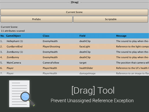This screenshot has height=112, width=149.
Task: Click 'Reference to the light' message
Action: pos(133,47)
